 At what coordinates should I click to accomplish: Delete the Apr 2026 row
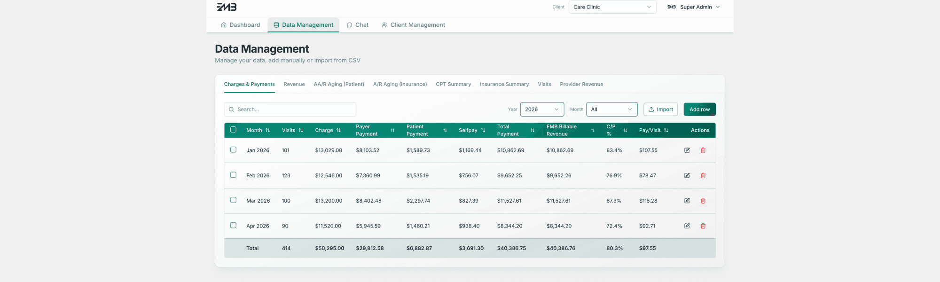703,226
